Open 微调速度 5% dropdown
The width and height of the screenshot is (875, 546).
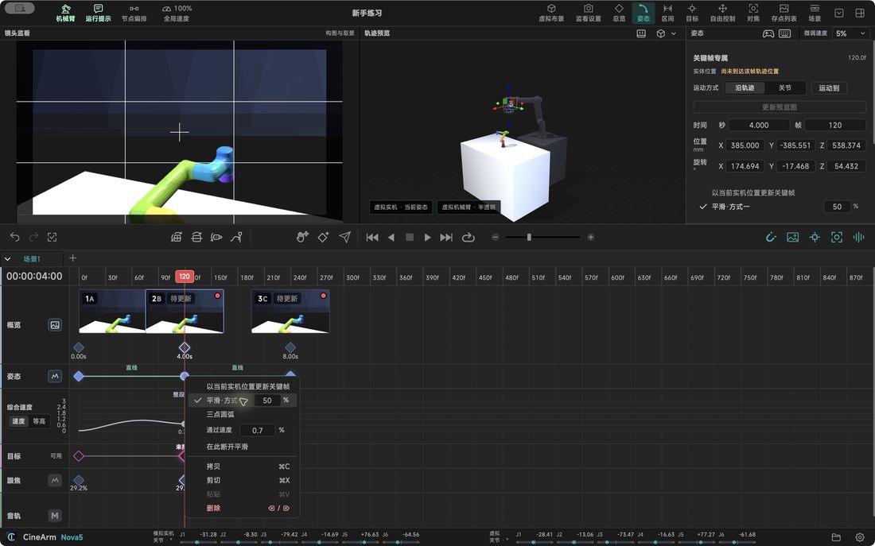(850, 33)
